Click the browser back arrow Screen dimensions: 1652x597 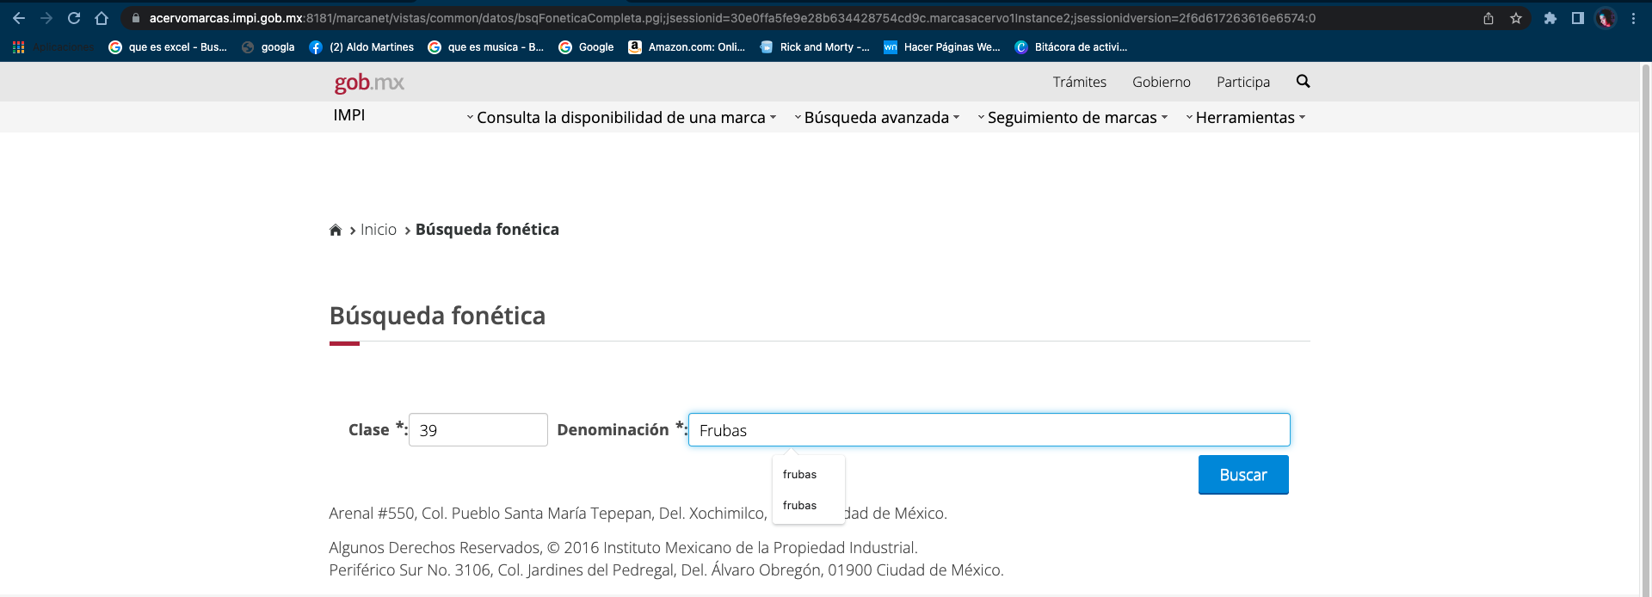point(19,18)
